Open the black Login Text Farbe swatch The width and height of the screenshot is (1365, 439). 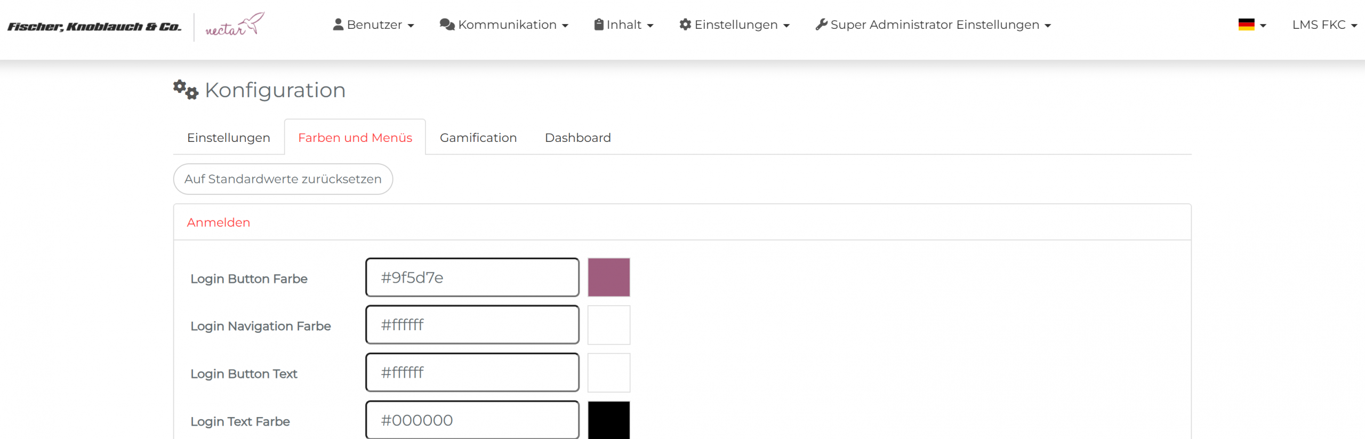click(x=608, y=420)
